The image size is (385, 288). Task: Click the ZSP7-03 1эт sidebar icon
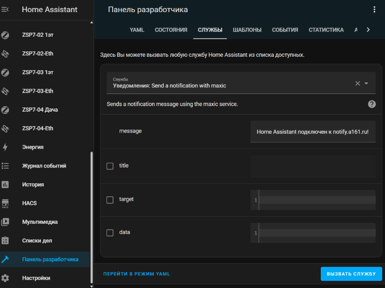click(x=5, y=73)
